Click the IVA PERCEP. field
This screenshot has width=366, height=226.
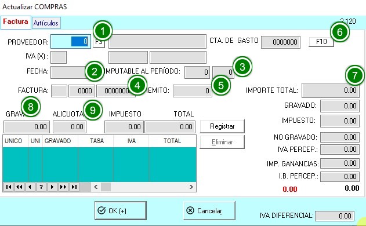(x=340, y=150)
